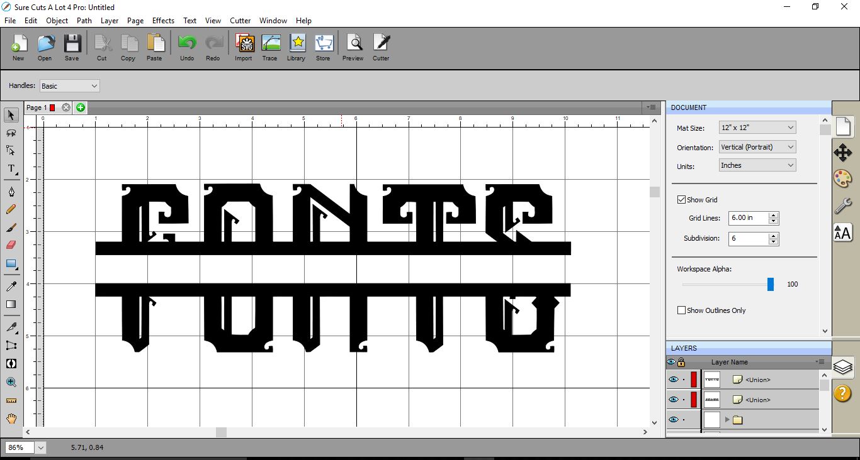Select the Brush tool
This screenshot has height=460, width=860.
11,227
